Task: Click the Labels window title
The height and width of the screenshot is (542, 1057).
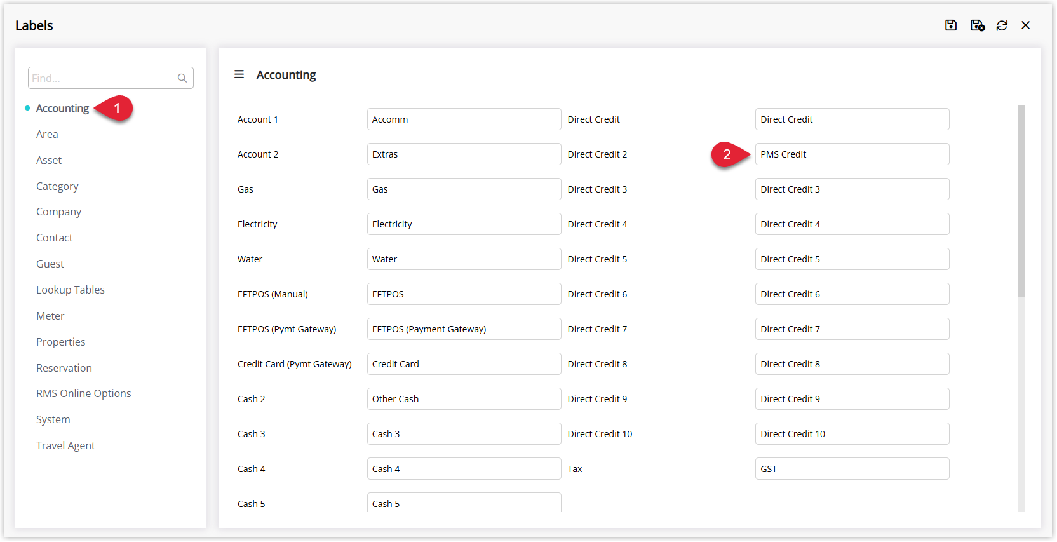Action: point(34,25)
